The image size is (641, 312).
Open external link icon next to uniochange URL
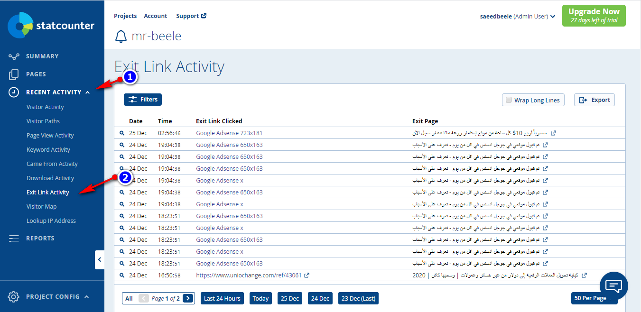click(x=307, y=275)
